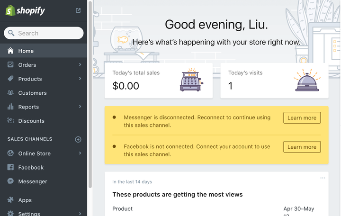Expand the Settings chevron

80,214
